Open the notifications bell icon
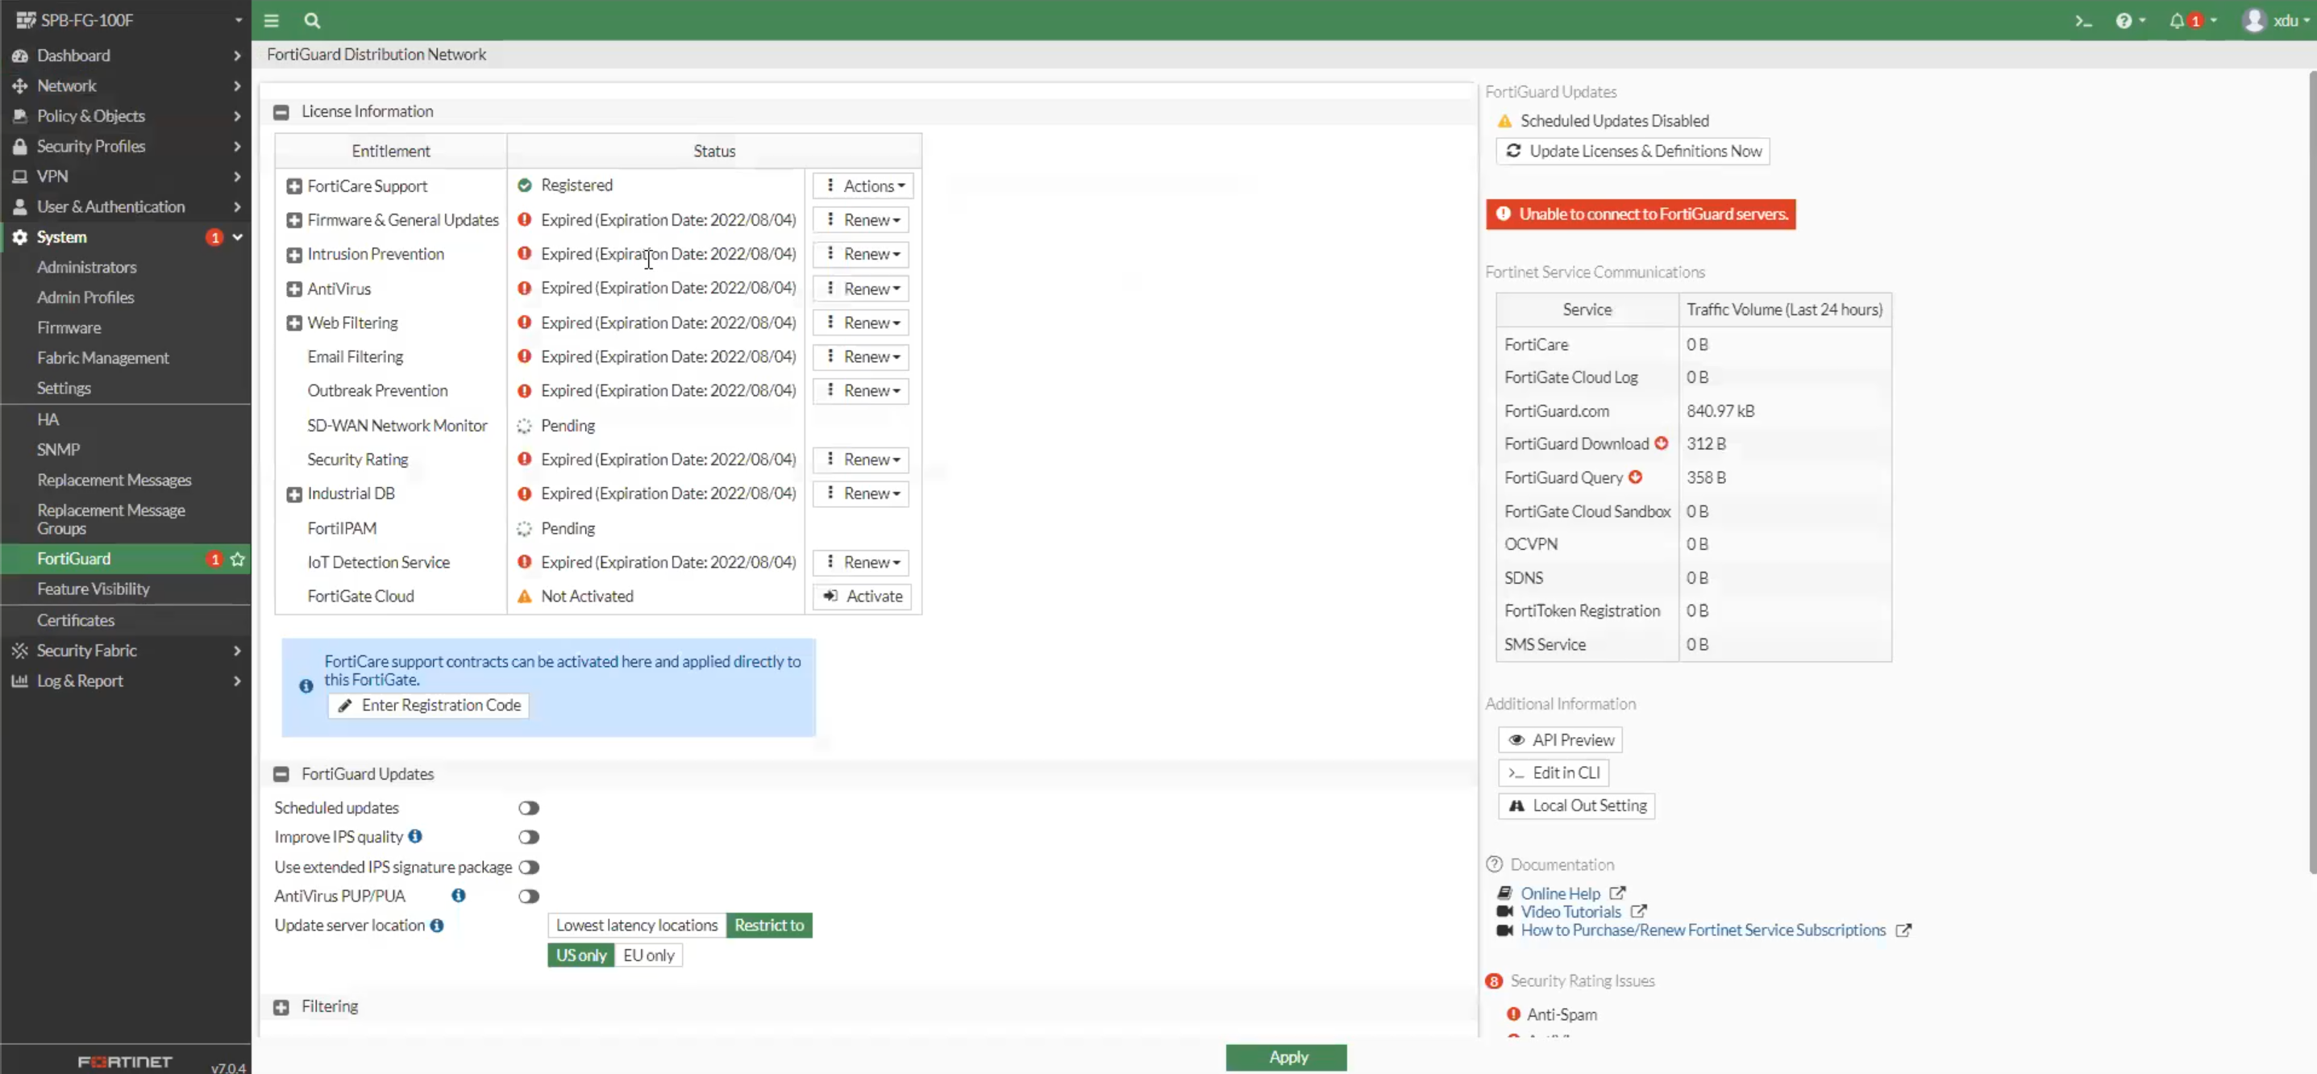The image size is (2317, 1074). [x=2176, y=21]
